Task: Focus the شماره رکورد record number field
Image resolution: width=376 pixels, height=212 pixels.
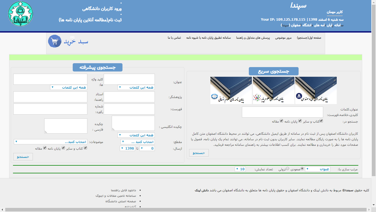Action: pyautogui.click(x=50, y=109)
